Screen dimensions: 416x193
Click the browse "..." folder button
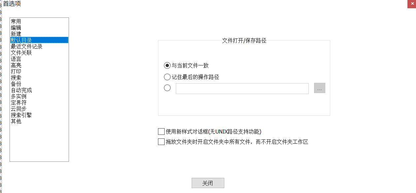319,88
